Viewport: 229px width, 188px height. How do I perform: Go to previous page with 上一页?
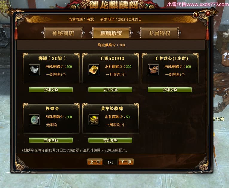pos(95,162)
